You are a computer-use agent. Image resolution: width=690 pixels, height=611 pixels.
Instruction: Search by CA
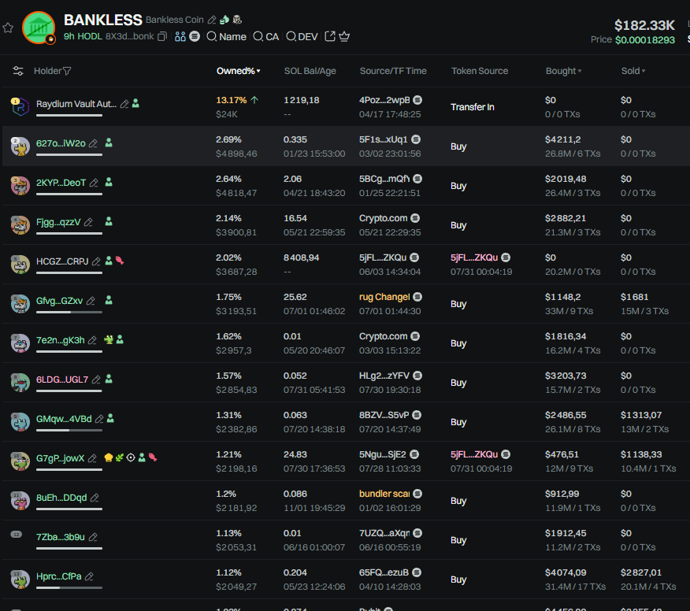pyautogui.click(x=265, y=36)
